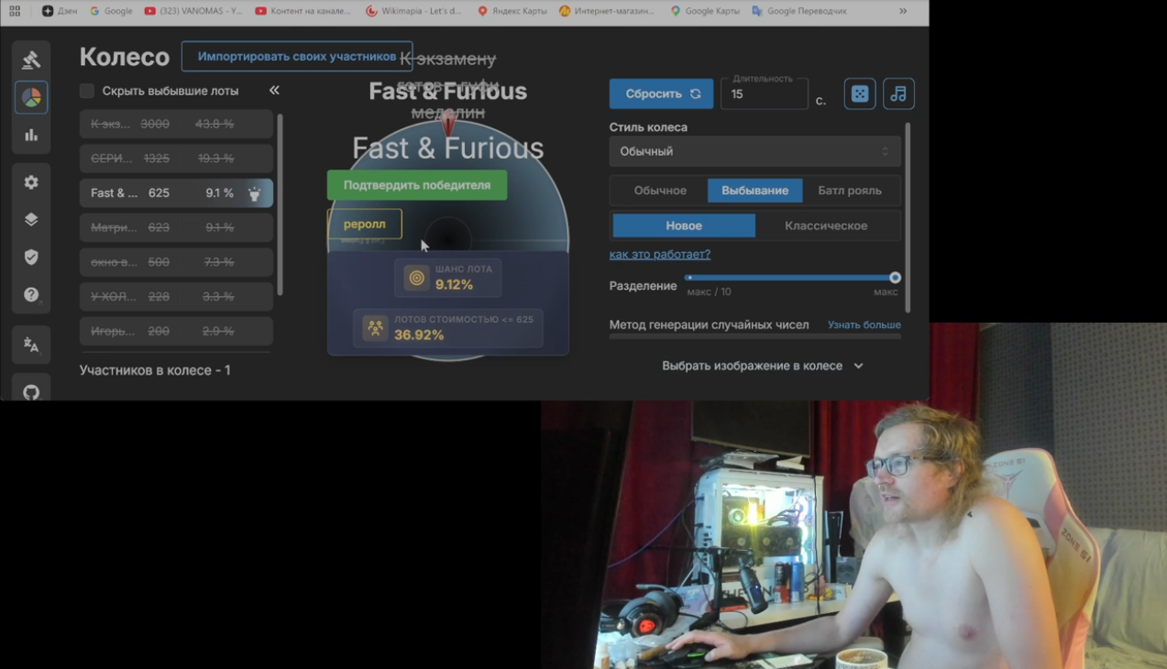Click the lightbulb icon on Fast & ... lot
Image resolution: width=1167 pixels, height=669 pixels.
coord(255,193)
